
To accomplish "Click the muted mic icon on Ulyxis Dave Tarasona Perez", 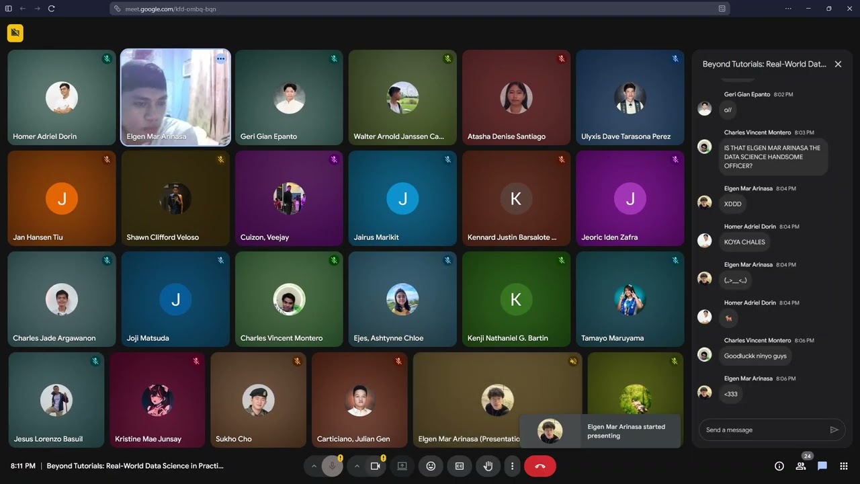I will click(675, 58).
